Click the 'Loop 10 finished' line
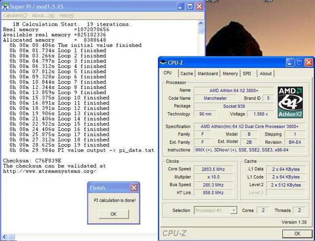This screenshot has width=315, height=241. [60, 98]
